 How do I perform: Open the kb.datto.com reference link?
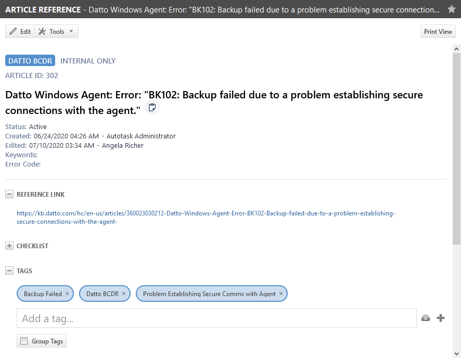(x=206, y=218)
